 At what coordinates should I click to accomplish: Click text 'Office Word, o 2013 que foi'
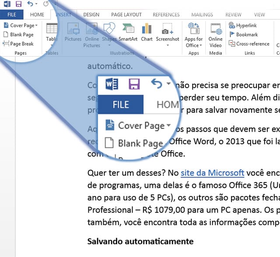(x=220, y=142)
